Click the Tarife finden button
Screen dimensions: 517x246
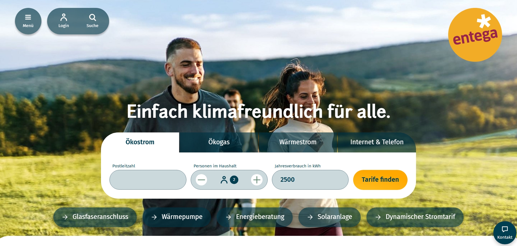[380, 180]
